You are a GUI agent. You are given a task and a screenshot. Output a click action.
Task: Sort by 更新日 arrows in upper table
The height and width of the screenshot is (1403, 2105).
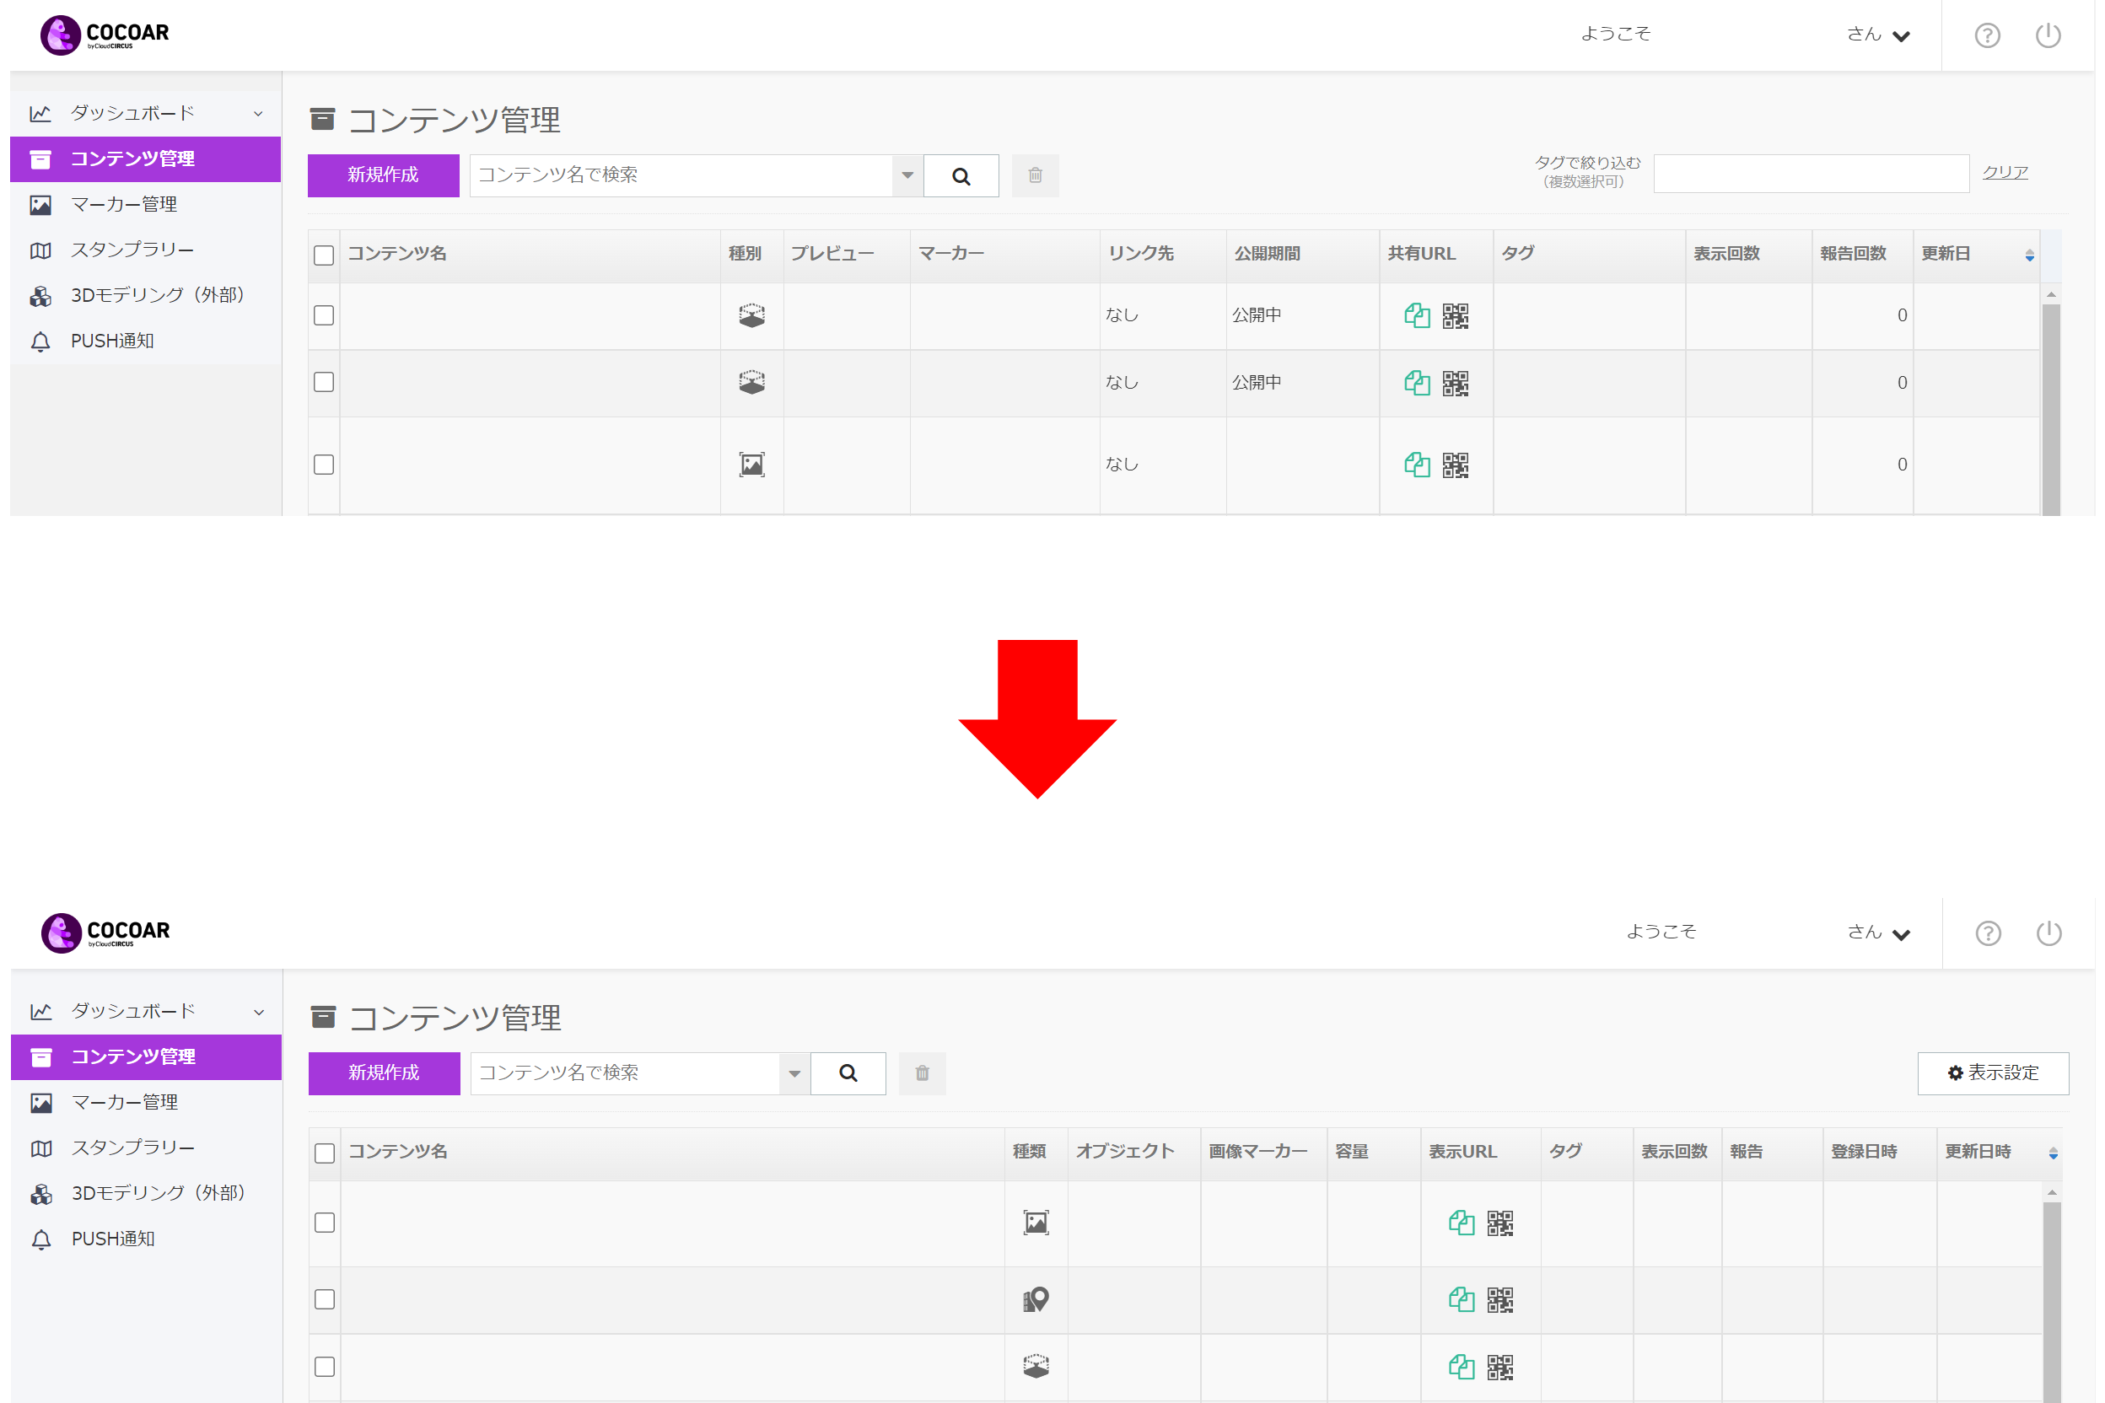(2029, 256)
